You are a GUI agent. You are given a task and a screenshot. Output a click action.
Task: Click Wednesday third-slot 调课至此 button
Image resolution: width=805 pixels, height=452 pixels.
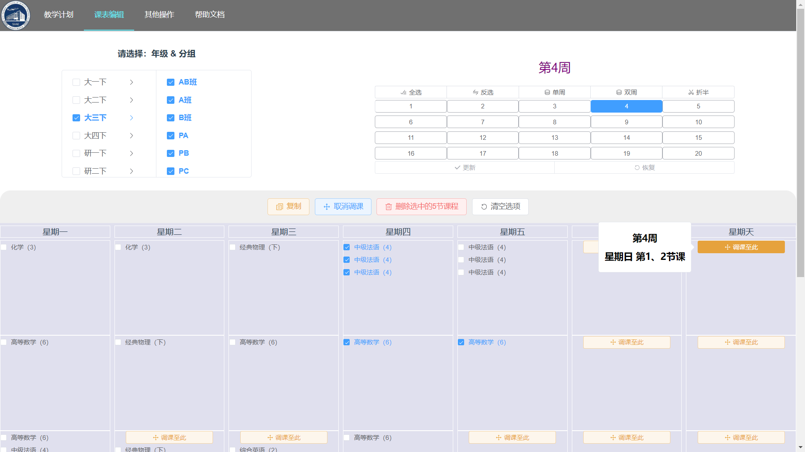point(284,438)
